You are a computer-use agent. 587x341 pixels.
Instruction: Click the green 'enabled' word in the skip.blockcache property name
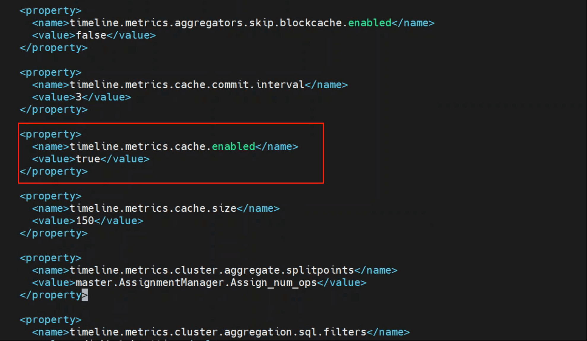[369, 23]
